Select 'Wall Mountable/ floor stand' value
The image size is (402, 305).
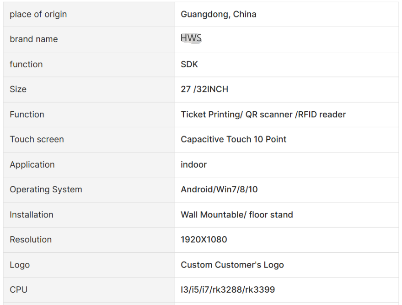click(x=236, y=215)
